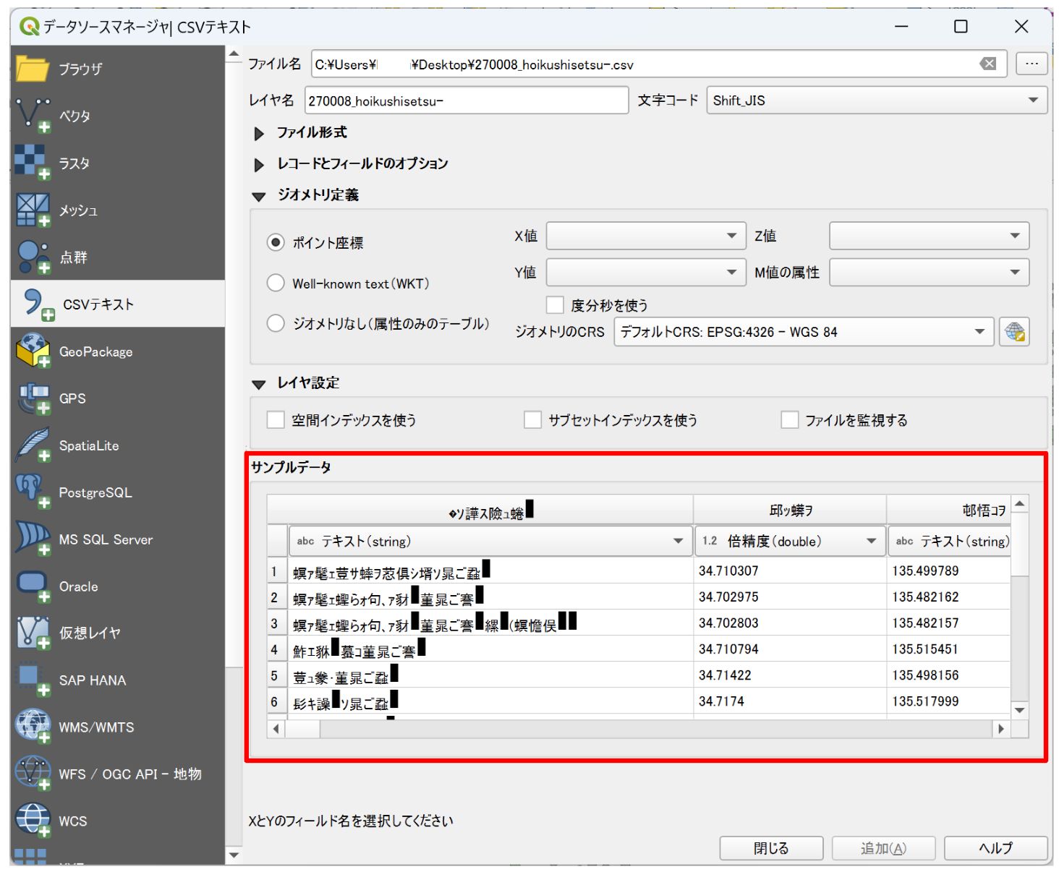Click the 閉じる button
This screenshot has height=872, width=1059.
coord(771,848)
